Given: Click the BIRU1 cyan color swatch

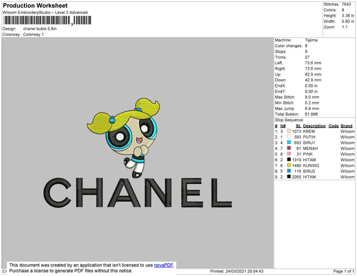Looking at the screenshot, I should 289,142.
